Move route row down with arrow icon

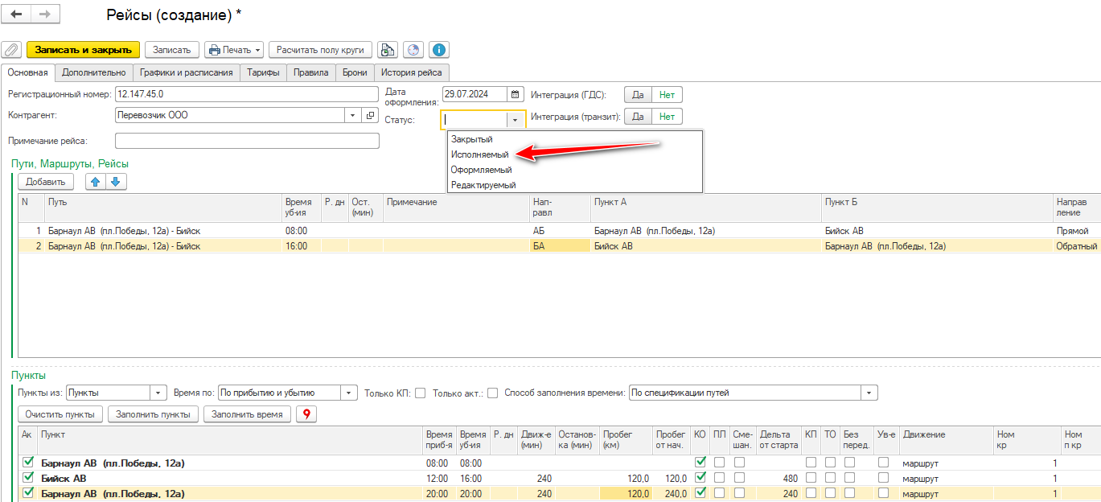tap(116, 182)
